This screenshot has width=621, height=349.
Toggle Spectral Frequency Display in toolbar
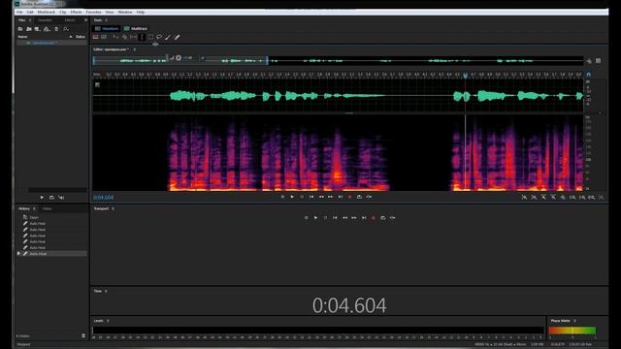(95, 37)
